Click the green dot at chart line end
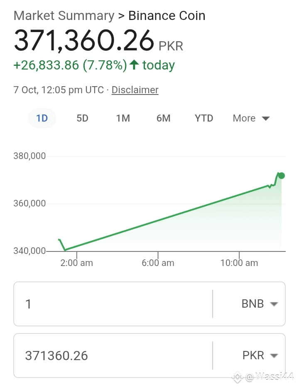 coord(282,176)
